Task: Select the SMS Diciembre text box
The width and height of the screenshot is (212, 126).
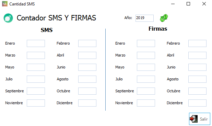Action: tap(87, 103)
